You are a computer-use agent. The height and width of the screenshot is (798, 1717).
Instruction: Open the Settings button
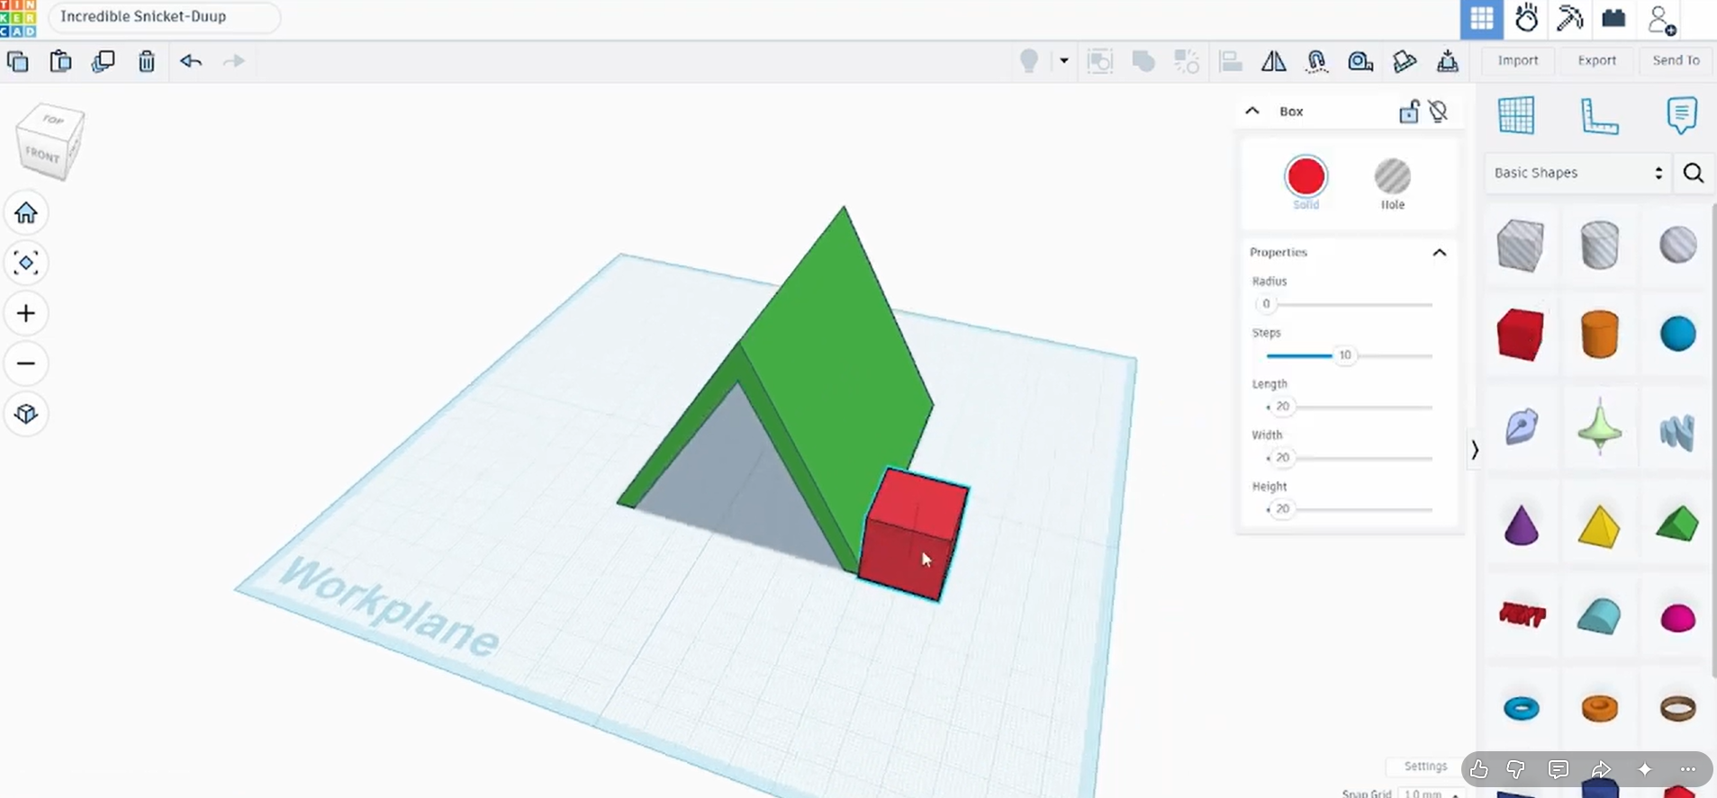pyautogui.click(x=1425, y=767)
